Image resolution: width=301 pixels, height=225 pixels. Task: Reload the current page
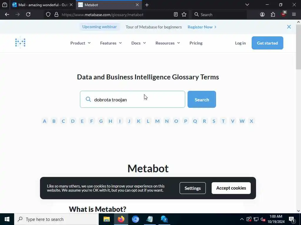point(28,15)
